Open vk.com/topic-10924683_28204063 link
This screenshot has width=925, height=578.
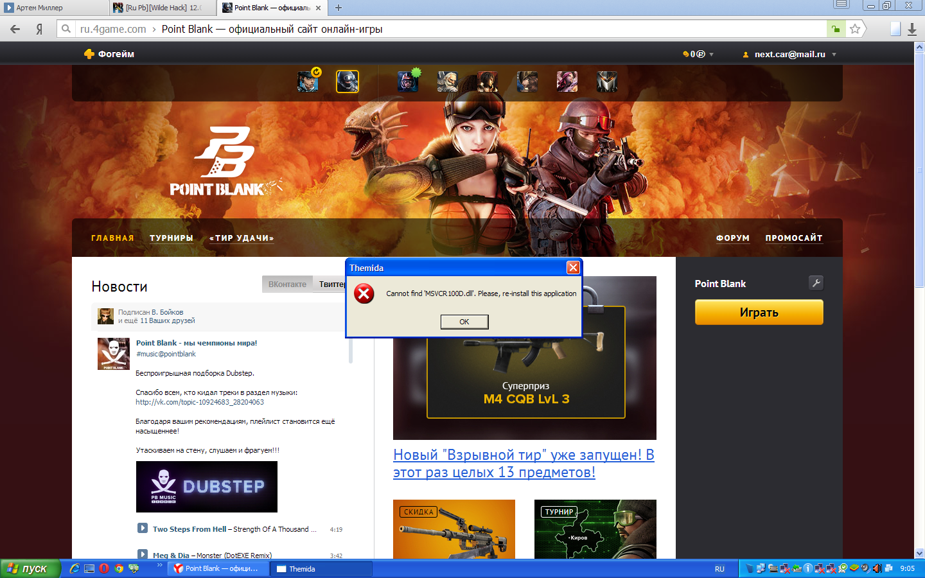click(200, 402)
